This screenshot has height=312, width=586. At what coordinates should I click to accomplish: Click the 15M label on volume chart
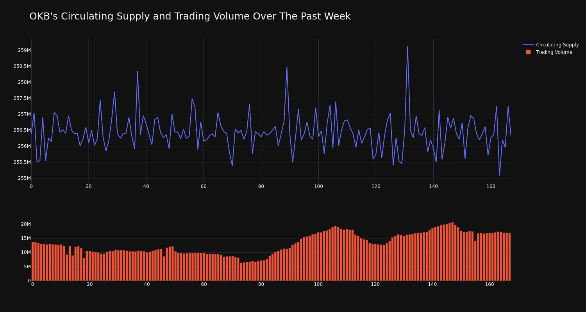(26, 238)
